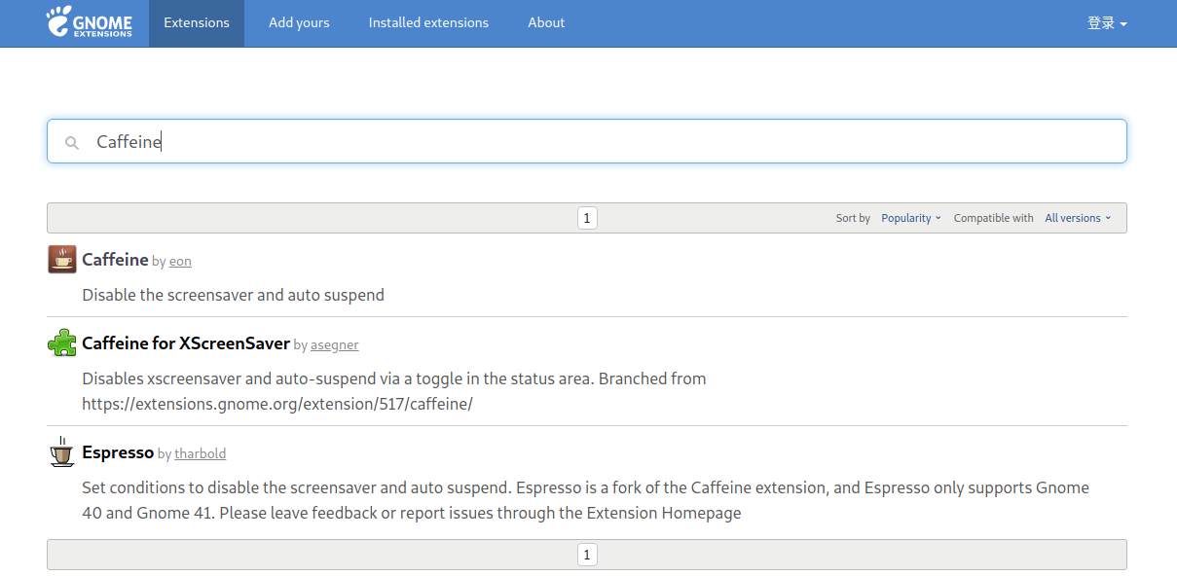Click the magnifying glass search icon
The width and height of the screenshot is (1177, 576).
click(71, 143)
